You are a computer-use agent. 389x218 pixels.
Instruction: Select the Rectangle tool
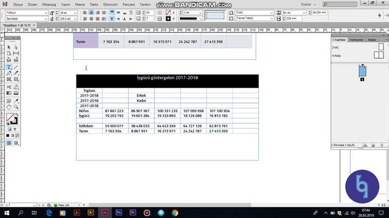(x=16, y=79)
